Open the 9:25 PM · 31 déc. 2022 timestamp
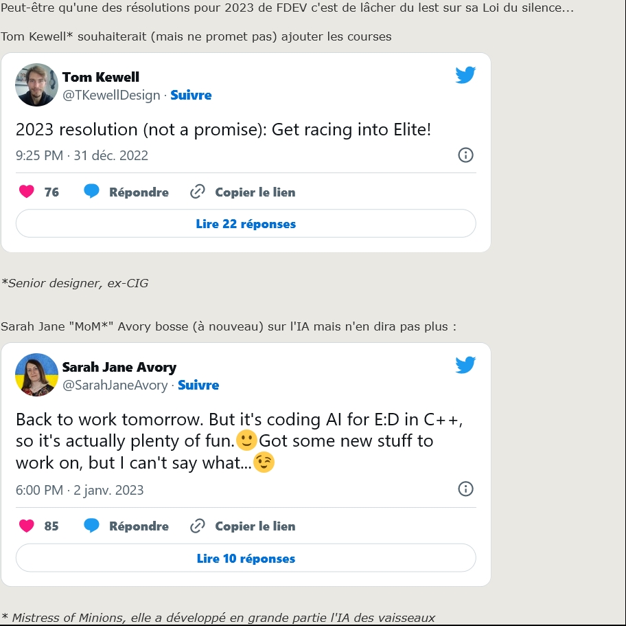 (x=82, y=155)
